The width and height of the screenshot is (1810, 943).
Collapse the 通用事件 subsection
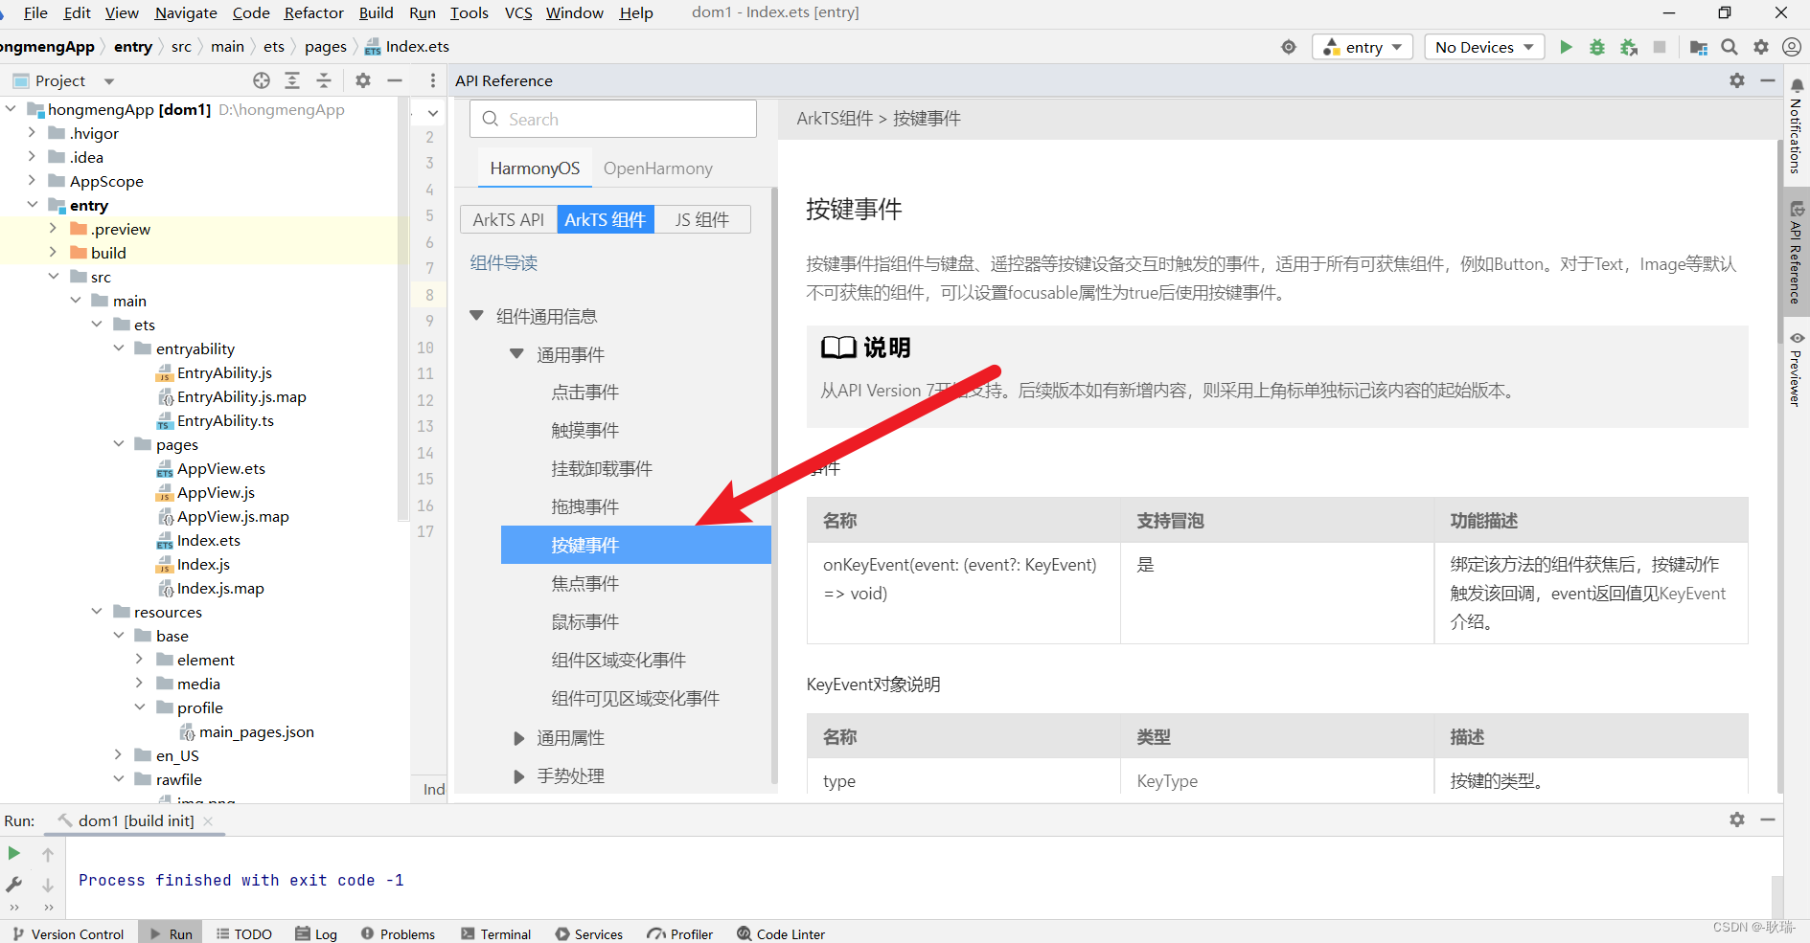[x=516, y=353]
